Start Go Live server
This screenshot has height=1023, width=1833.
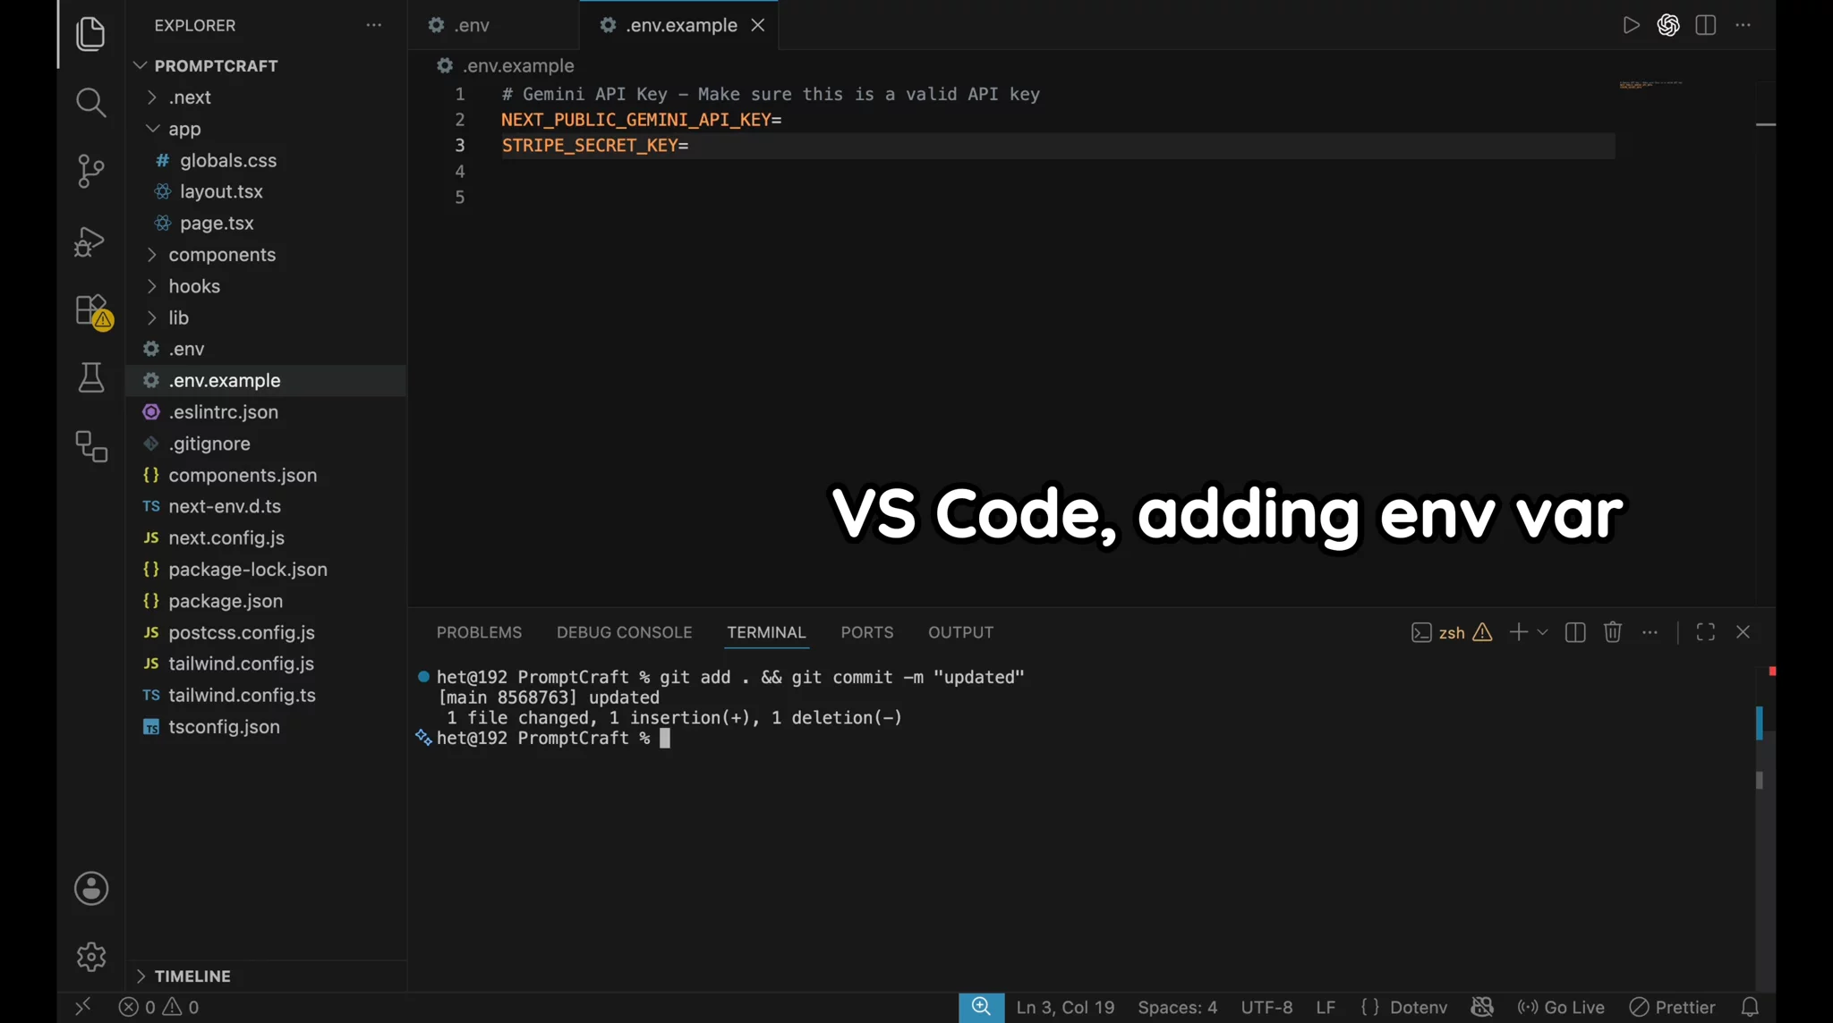coord(1561,1007)
